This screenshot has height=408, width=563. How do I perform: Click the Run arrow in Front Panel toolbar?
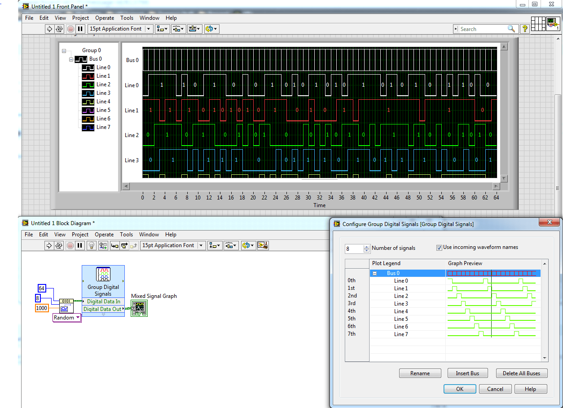coord(49,29)
